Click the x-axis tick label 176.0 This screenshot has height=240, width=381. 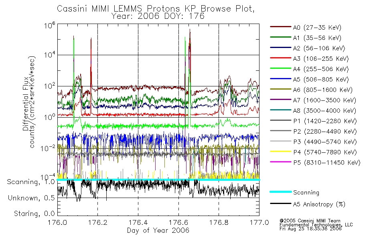pos(57,222)
